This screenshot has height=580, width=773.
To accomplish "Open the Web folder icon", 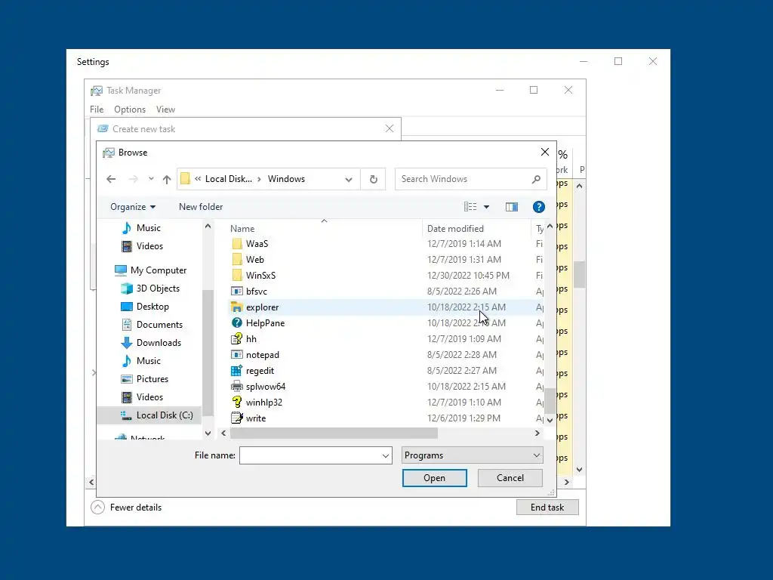I will pos(236,260).
